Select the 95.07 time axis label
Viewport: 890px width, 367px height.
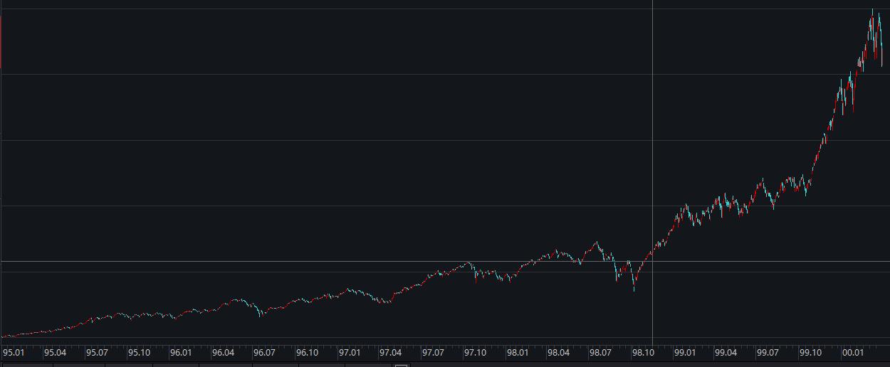(x=97, y=352)
